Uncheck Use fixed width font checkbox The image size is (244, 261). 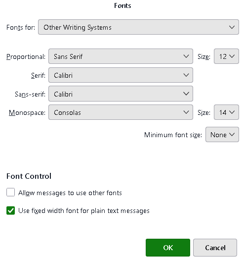click(11, 210)
